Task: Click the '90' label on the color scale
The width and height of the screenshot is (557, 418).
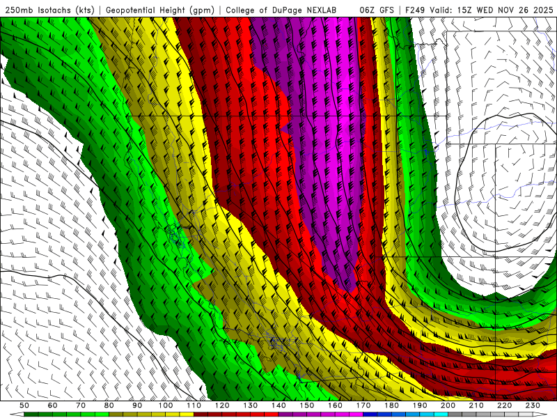Action: [137, 405]
